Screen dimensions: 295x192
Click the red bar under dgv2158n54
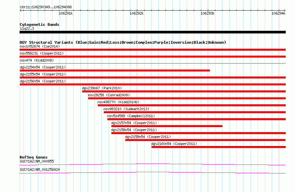[x=199, y=133]
